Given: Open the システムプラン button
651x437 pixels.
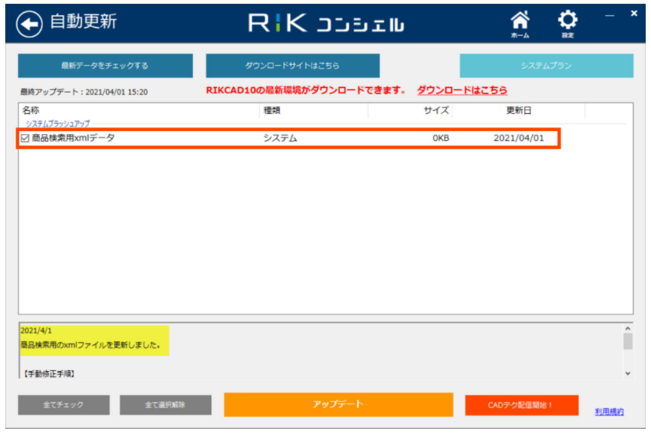Looking at the screenshot, I should coord(547,65).
